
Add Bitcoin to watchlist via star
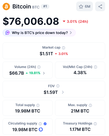pyautogui.click(x=84, y=6)
